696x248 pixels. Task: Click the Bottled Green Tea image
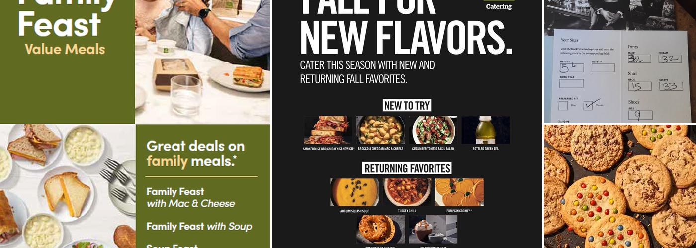pos(485,130)
